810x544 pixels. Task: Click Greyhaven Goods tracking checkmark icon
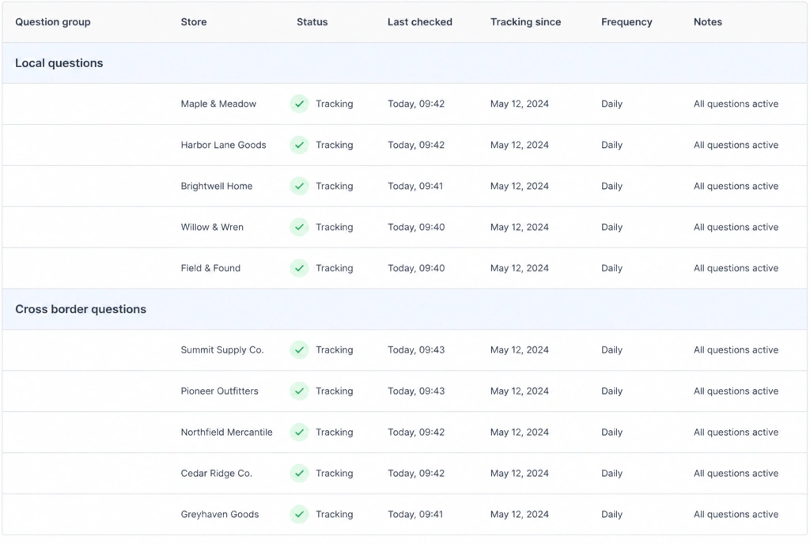299,514
